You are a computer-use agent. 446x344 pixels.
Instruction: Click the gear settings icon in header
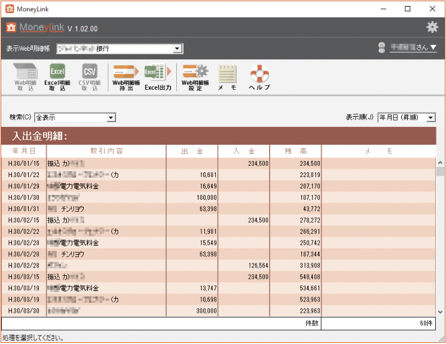click(432, 28)
